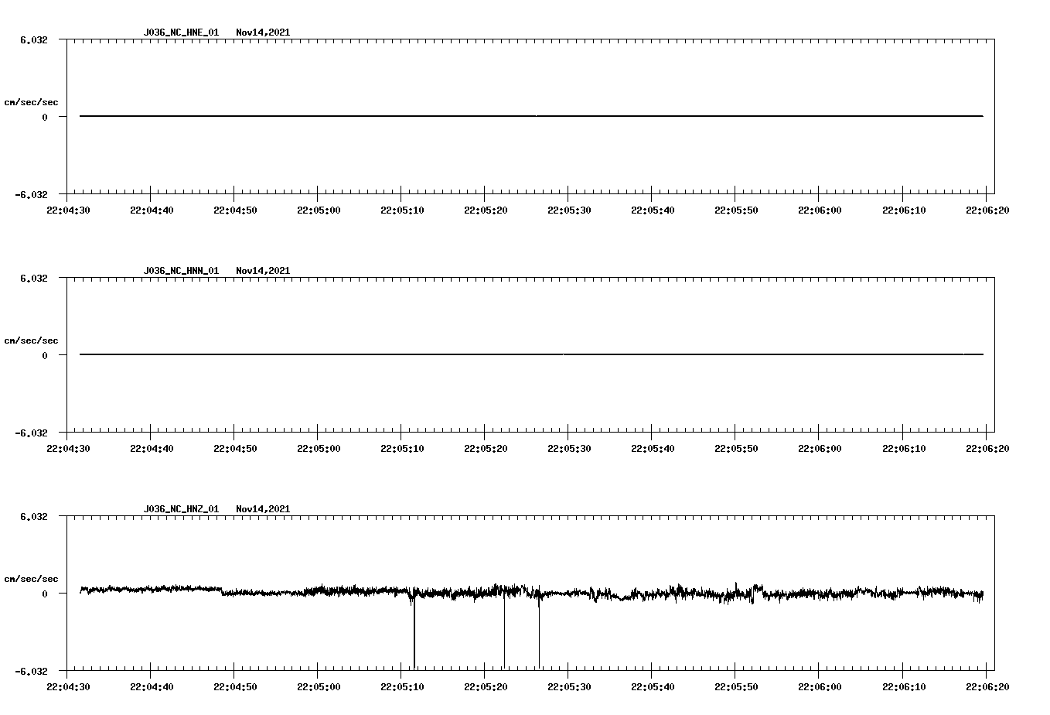Click the cm/sec/sec unit label on HNN plot
Image resolution: width=1050 pixels, height=715 pixels.
click(x=31, y=340)
